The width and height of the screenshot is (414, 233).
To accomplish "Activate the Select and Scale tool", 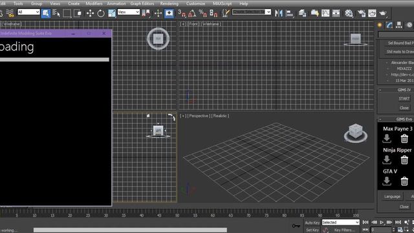I will click(112, 13).
